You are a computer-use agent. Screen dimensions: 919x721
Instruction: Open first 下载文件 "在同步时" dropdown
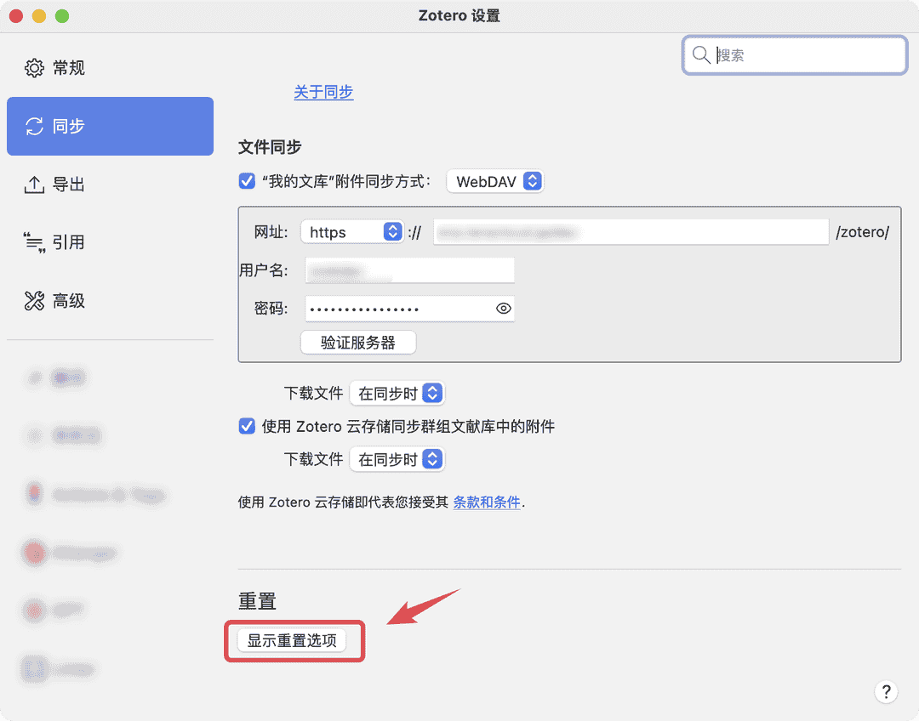click(397, 393)
